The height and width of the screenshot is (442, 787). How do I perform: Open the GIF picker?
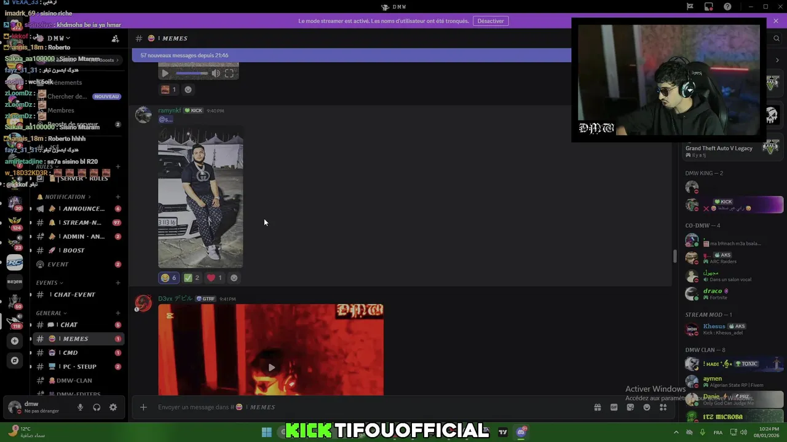point(614,407)
